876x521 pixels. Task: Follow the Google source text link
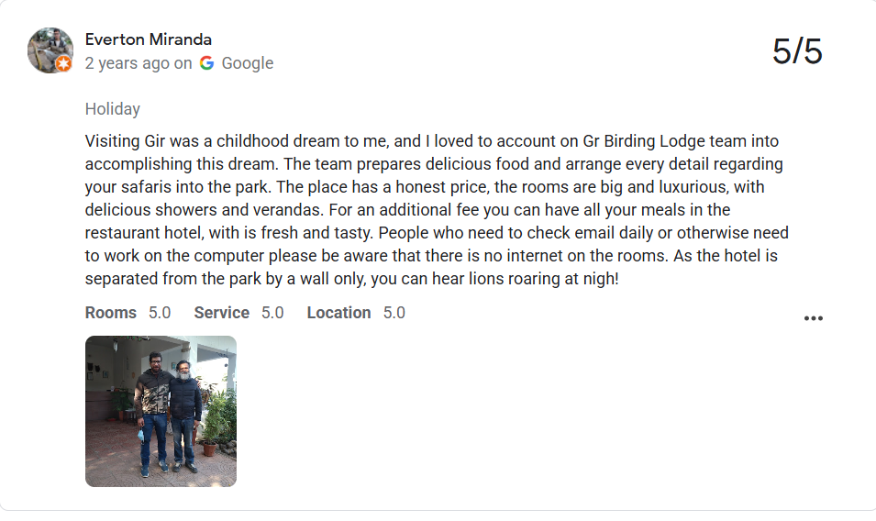point(248,63)
